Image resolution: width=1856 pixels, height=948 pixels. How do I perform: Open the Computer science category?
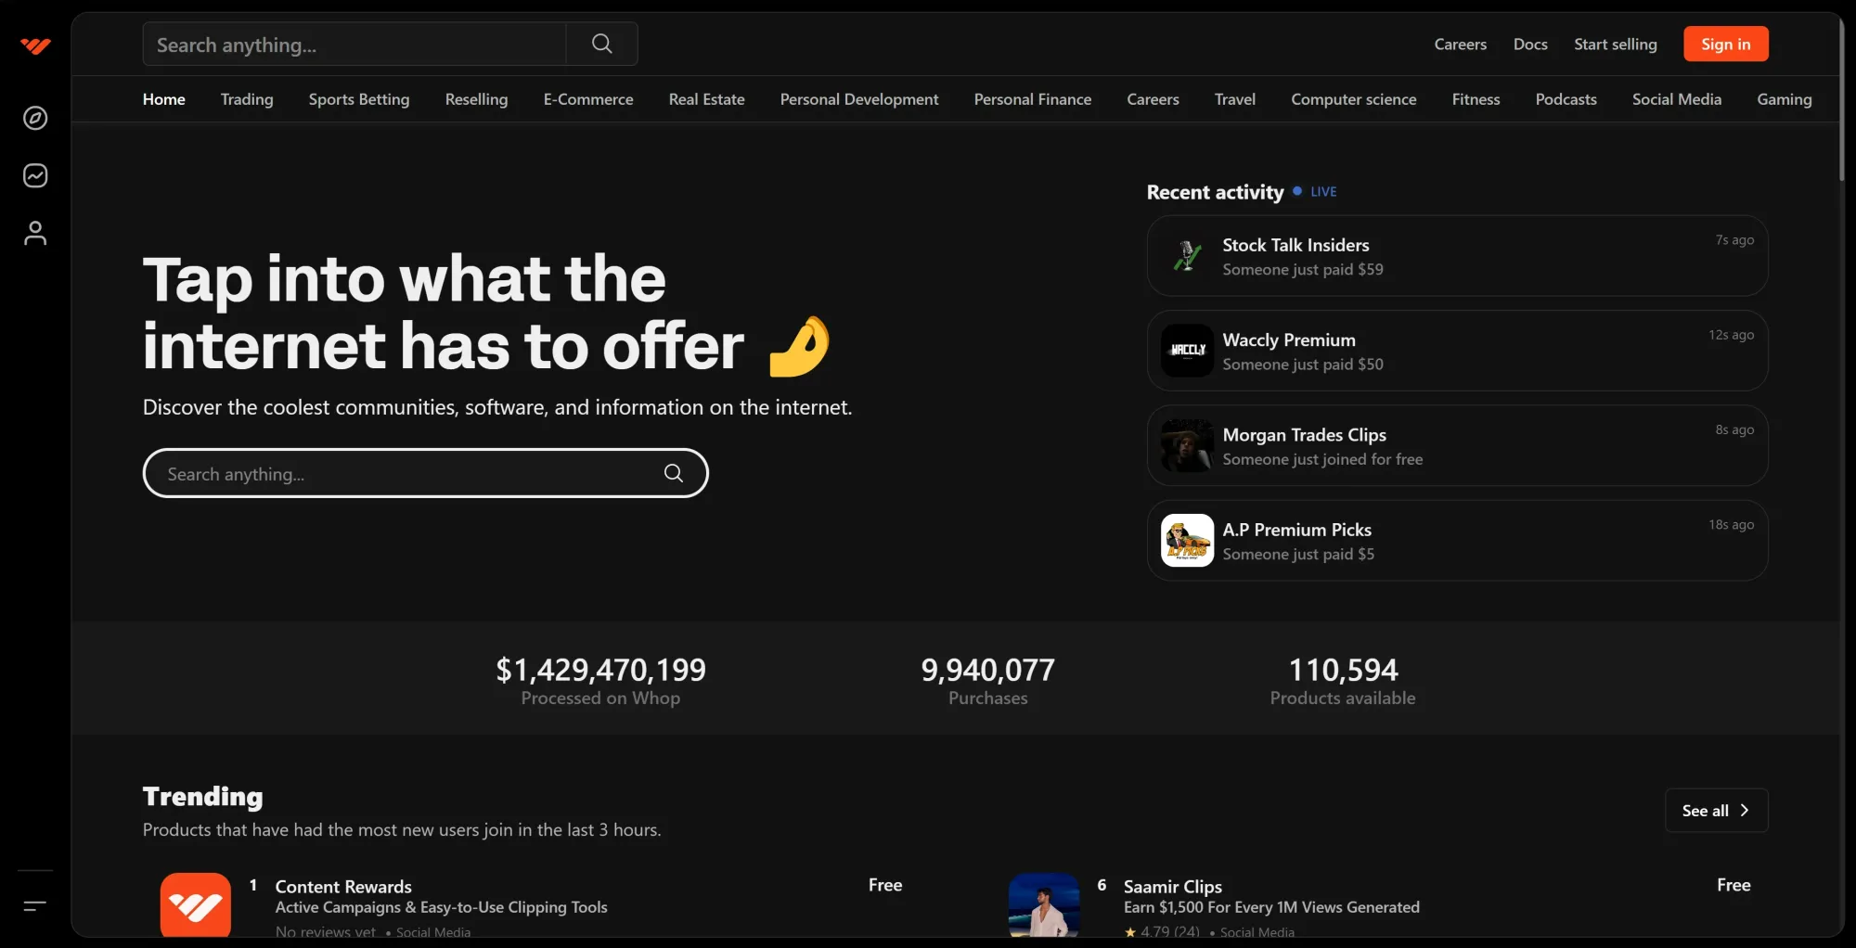(1354, 99)
